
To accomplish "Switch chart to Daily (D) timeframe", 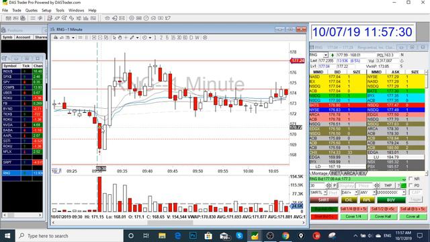I will coord(191,38).
